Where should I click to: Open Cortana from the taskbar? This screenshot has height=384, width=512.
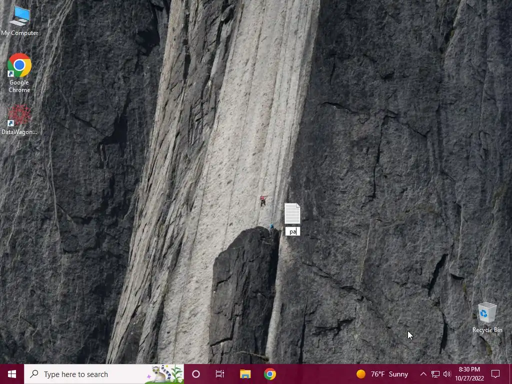pos(196,374)
